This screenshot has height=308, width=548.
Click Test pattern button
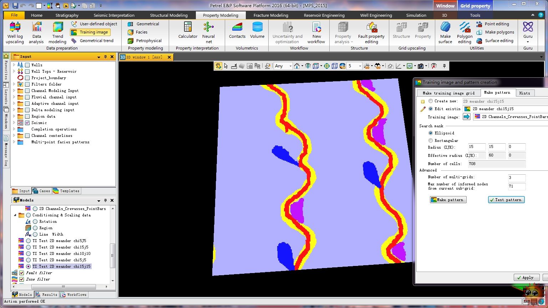pyautogui.click(x=506, y=200)
